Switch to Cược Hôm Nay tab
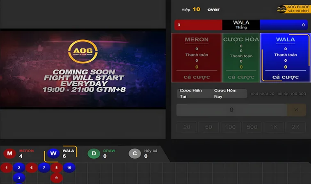The height and width of the screenshot is (184, 311). click(229, 94)
